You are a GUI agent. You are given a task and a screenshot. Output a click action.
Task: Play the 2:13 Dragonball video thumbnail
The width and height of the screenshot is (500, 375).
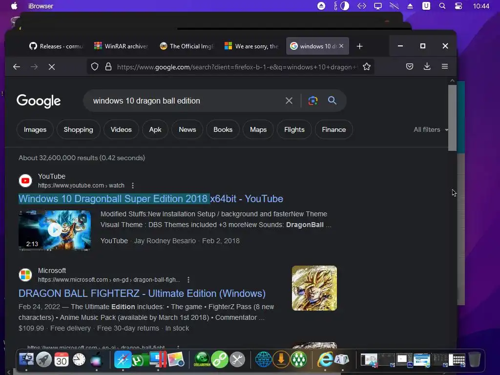click(55, 230)
